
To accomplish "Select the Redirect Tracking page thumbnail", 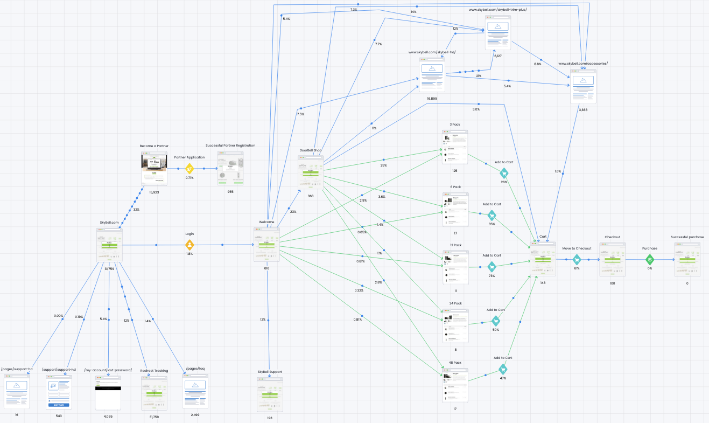I will [x=154, y=393].
